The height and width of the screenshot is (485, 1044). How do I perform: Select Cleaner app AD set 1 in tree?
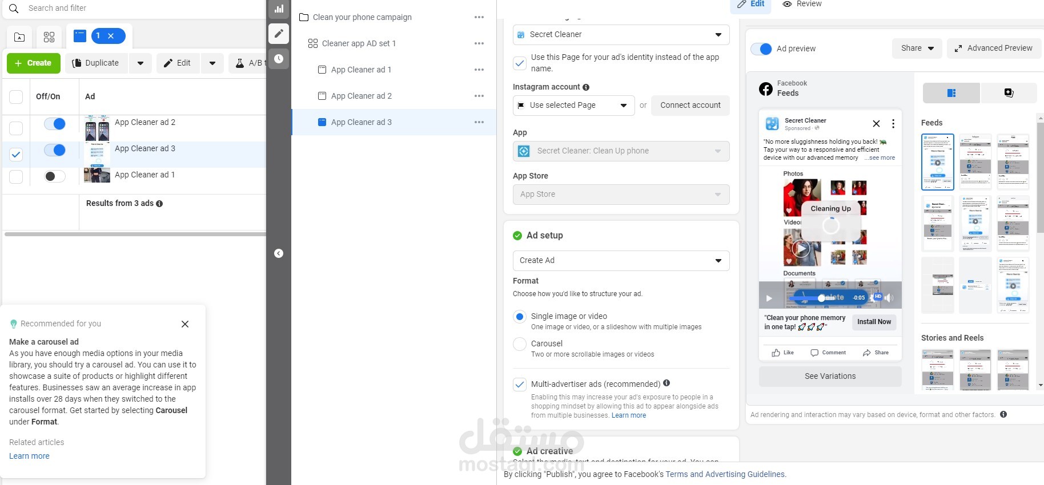click(359, 43)
